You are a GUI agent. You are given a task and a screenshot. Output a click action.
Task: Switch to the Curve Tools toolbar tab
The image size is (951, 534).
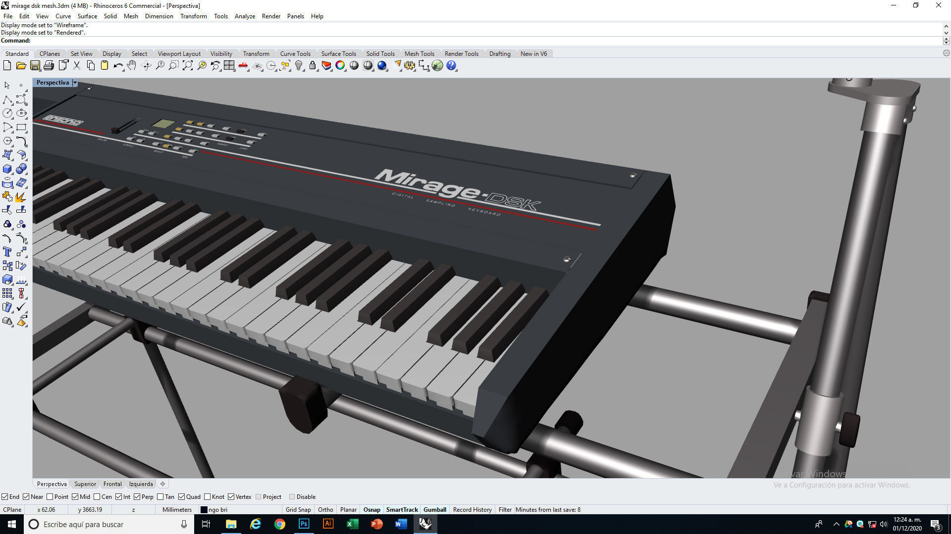coord(295,54)
